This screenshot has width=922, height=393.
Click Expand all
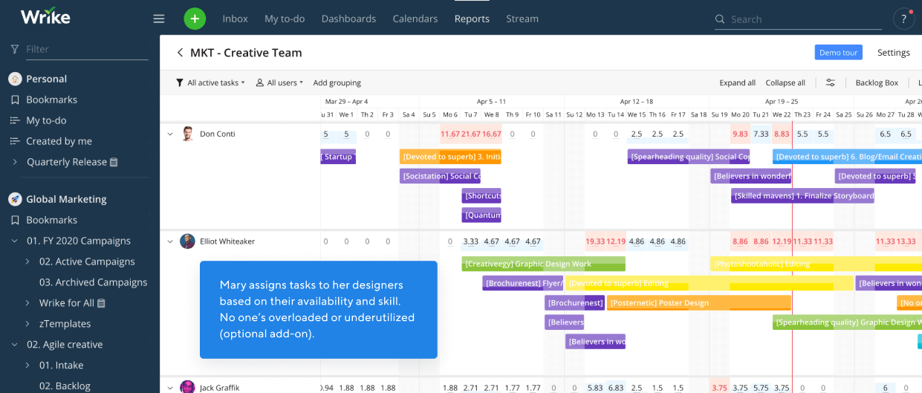(737, 82)
